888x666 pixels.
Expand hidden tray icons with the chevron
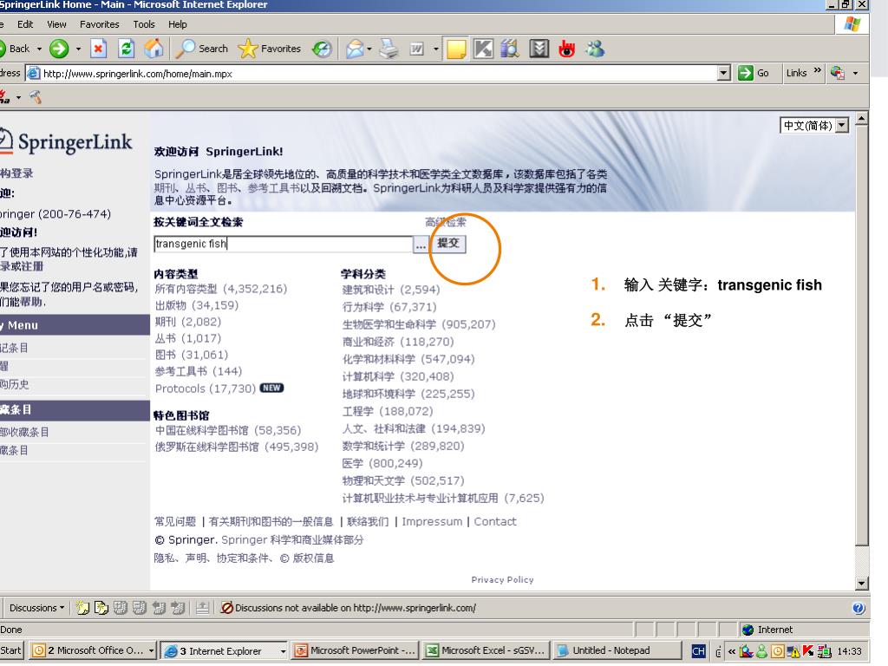click(x=732, y=651)
